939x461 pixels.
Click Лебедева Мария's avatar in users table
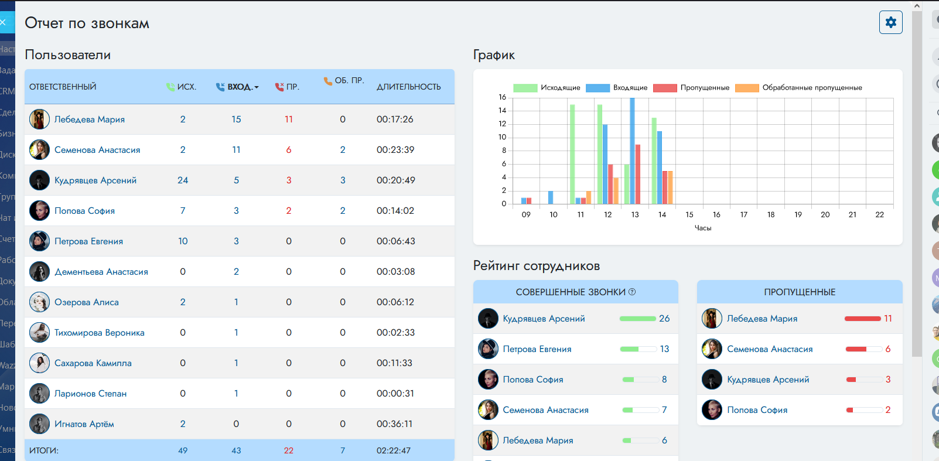(39, 119)
